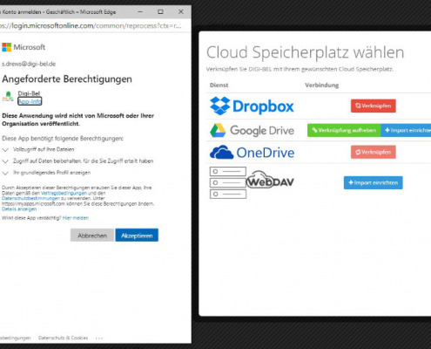
Task: Click 'Import einrichten' for WebDAV
Action: [x=374, y=182]
